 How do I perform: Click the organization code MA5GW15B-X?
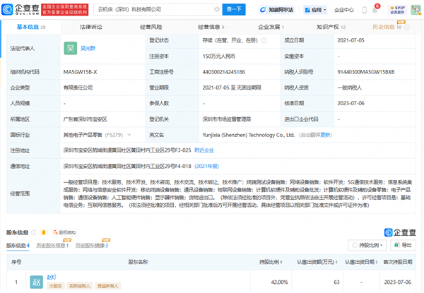[80, 72]
